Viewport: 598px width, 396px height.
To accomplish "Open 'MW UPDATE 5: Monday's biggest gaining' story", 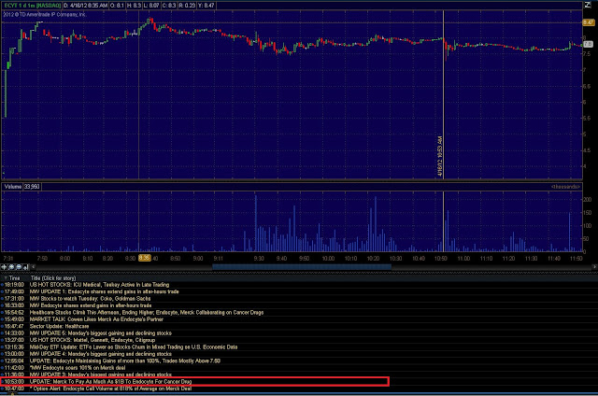I will [100, 333].
